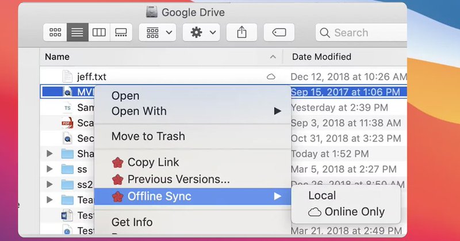Select Online Only in the submenu

click(x=346, y=212)
